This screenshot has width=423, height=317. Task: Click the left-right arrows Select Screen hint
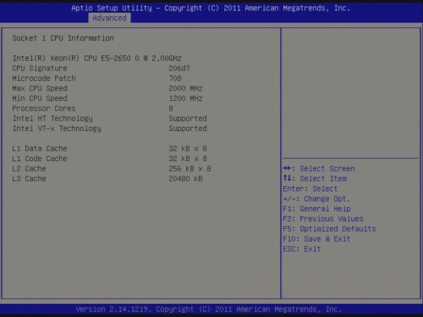318,168
